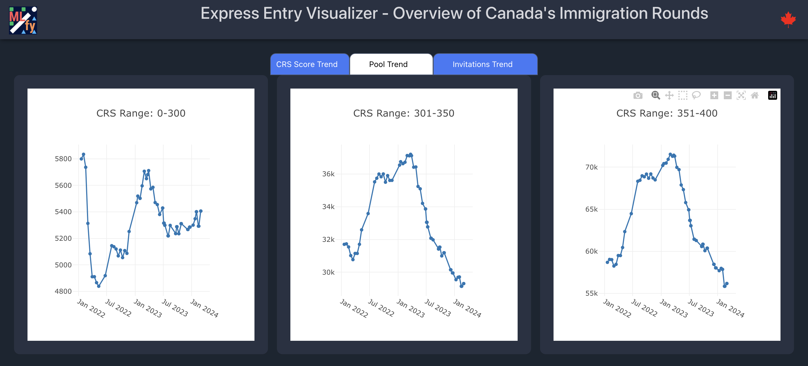Viewport: 808px width, 366px height.
Task: Click the "CRS Range: 351-400" chart title
Action: coord(667,113)
